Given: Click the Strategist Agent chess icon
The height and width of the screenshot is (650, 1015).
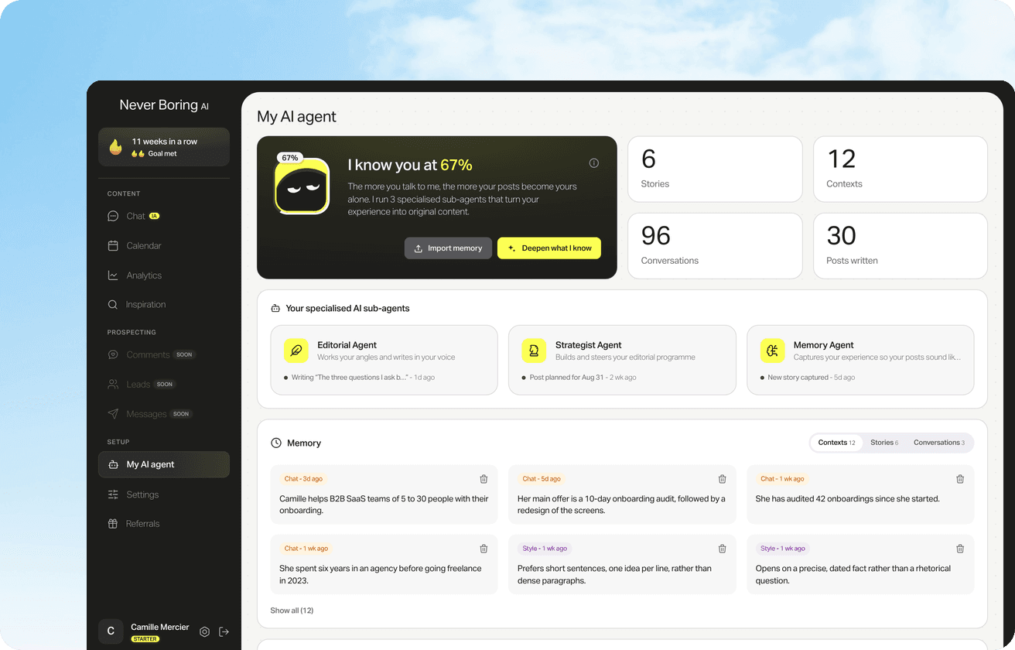Looking at the screenshot, I should [x=534, y=351].
